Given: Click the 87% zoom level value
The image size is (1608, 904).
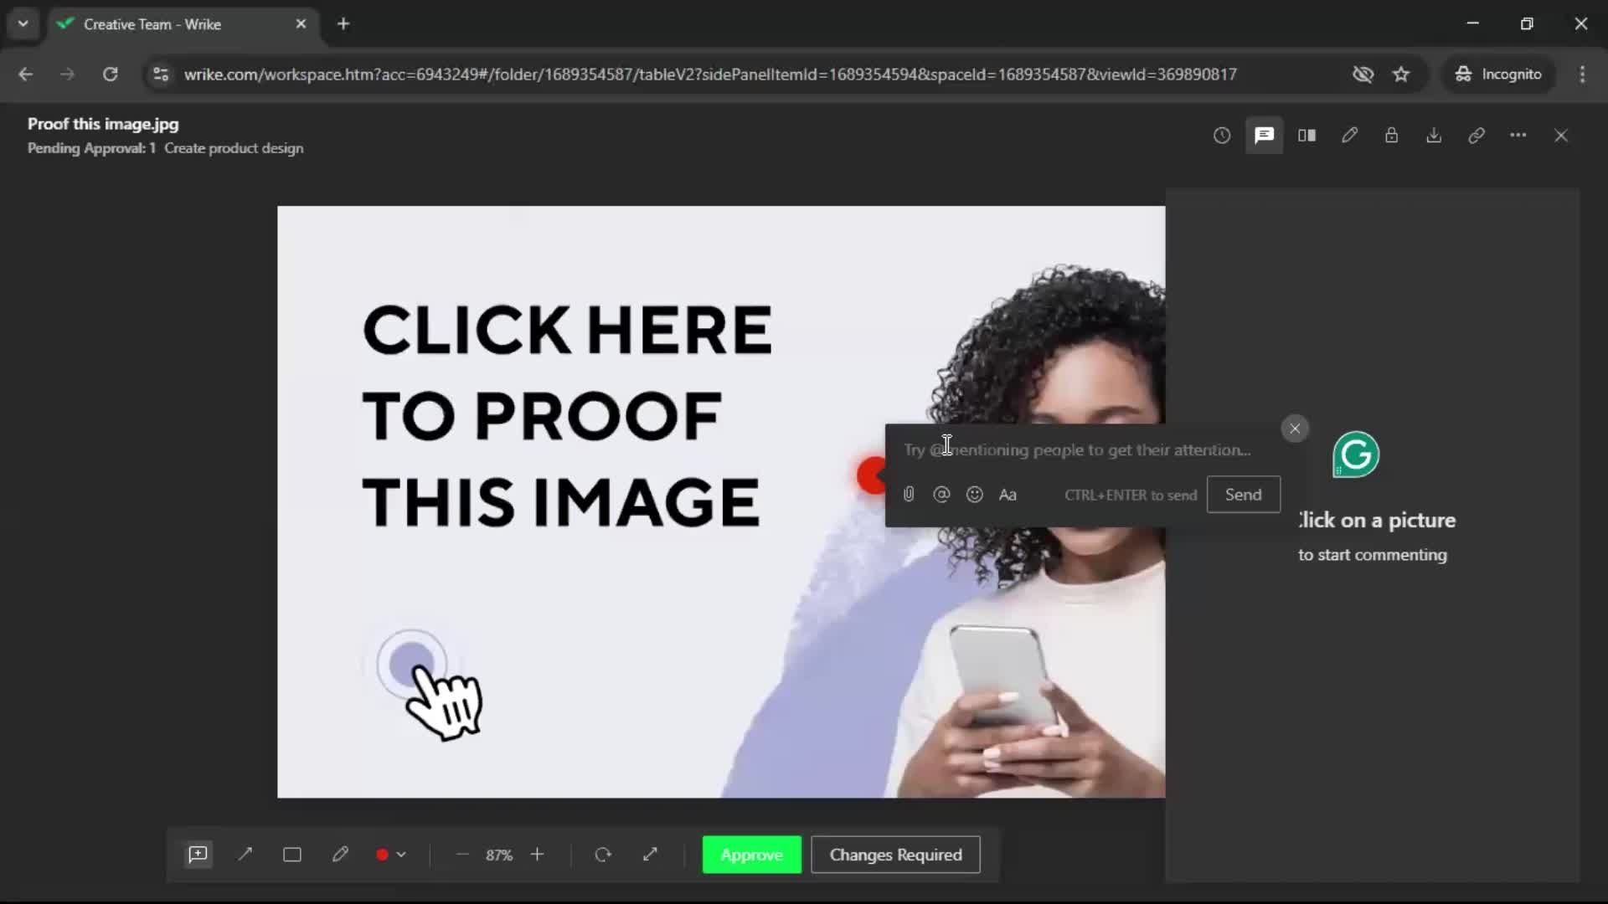Looking at the screenshot, I should point(499,855).
